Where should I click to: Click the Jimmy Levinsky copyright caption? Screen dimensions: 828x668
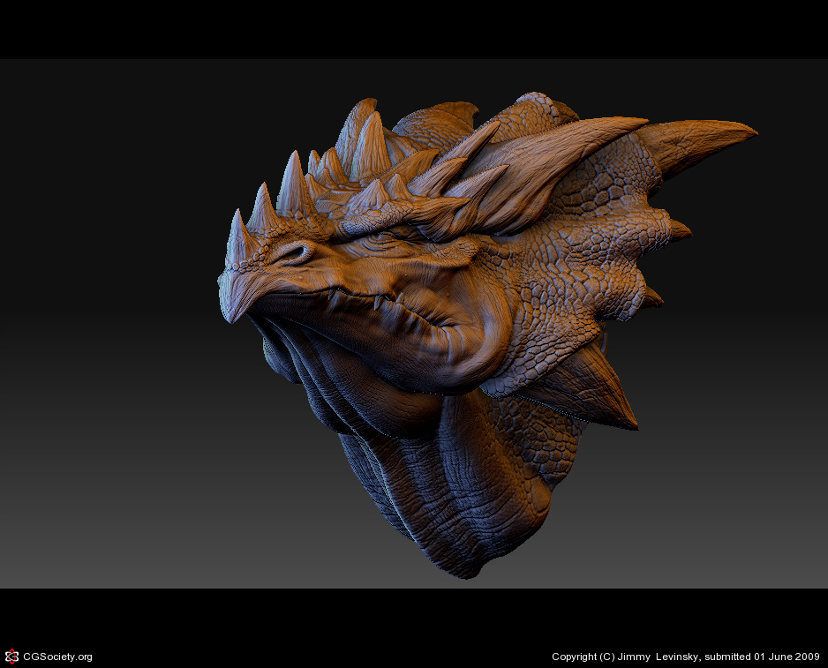[x=685, y=657]
